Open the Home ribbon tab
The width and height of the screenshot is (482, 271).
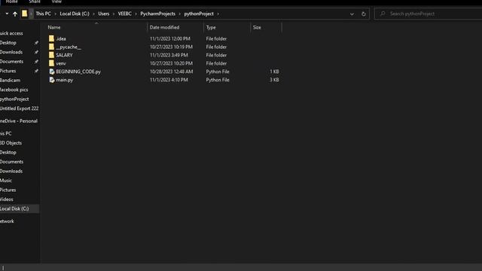pyautogui.click(x=12, y=2)
